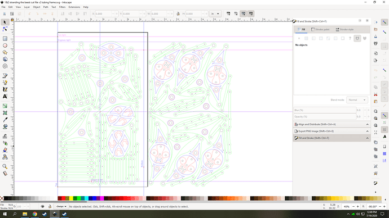389x218 pixels.
Task: Select the Star polygon tool
Action: (x=5, y=52)
